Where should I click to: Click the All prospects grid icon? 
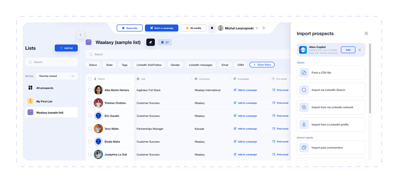[x=30, y=88]
